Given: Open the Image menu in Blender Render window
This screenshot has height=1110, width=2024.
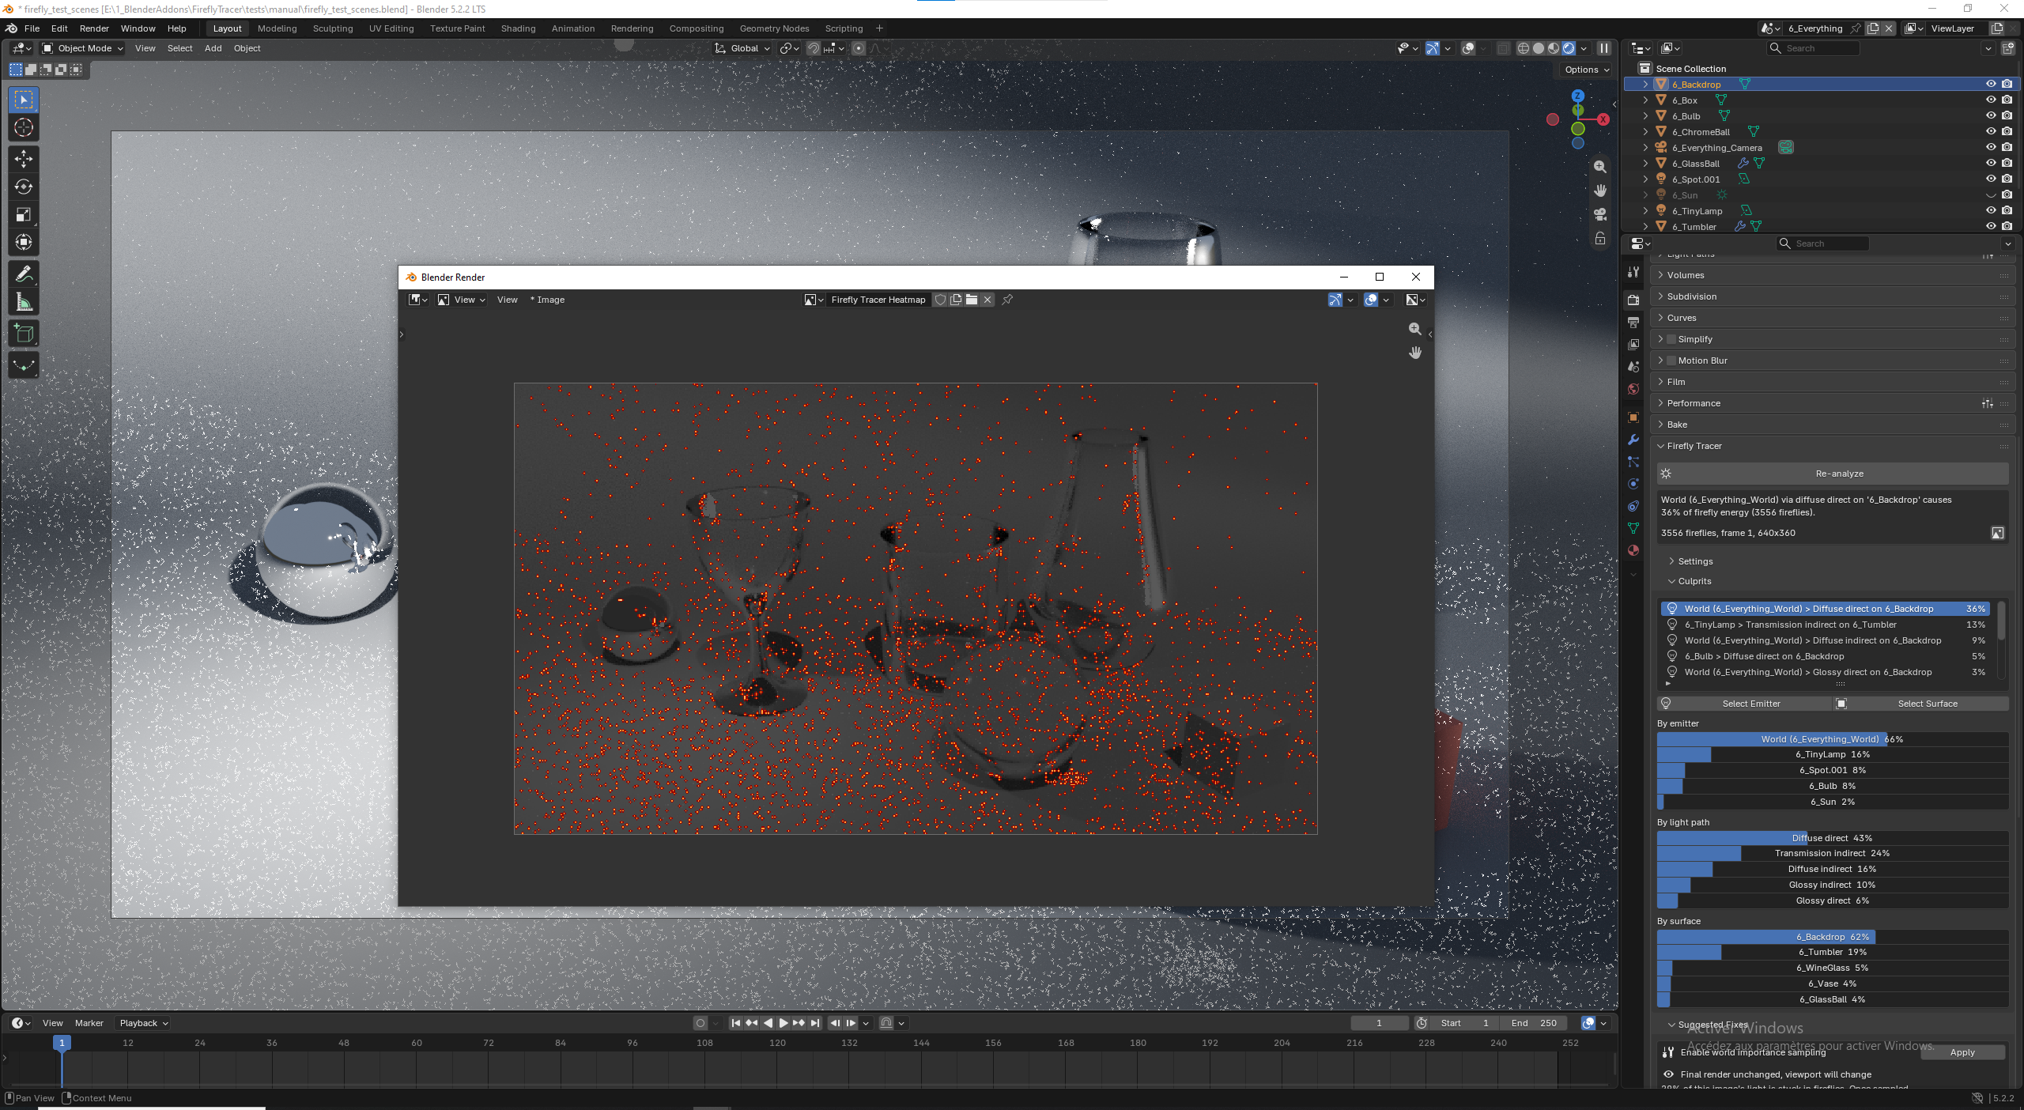Looking at the screenshot, I should [547, 300].
